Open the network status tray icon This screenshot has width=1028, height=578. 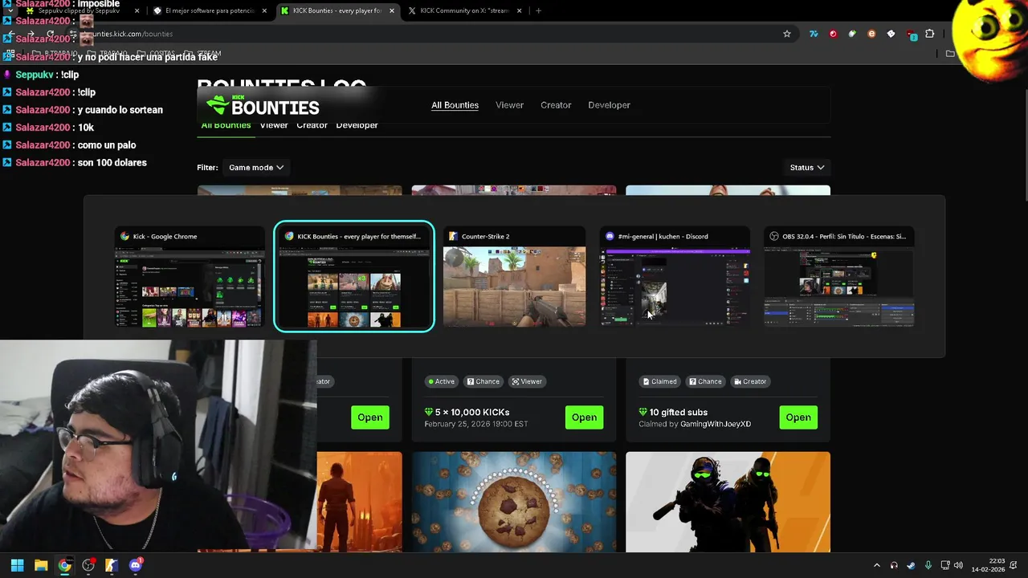click(945, 566)
